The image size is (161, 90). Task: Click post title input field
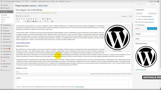point(74,10)
